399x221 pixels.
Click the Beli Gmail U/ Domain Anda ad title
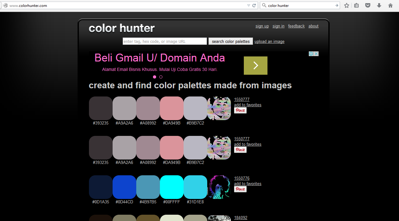[x=160, y=58]
